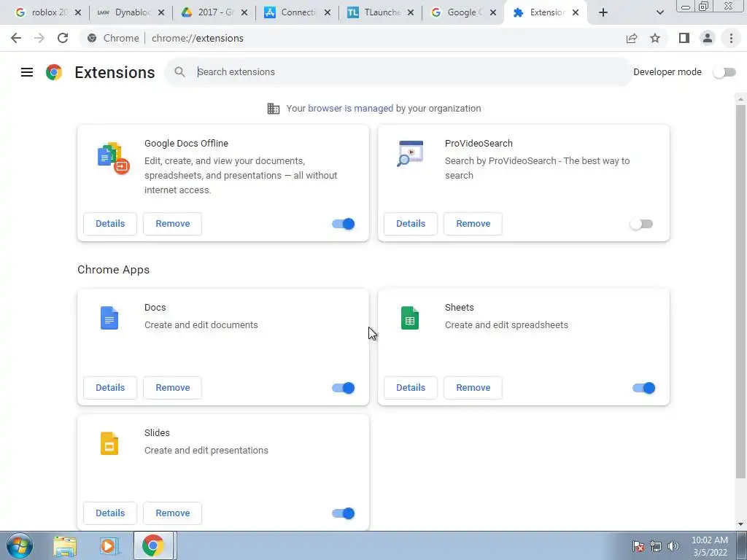Remove the Docs app
The width and height of the screenshot is (747, 560).
172,388
